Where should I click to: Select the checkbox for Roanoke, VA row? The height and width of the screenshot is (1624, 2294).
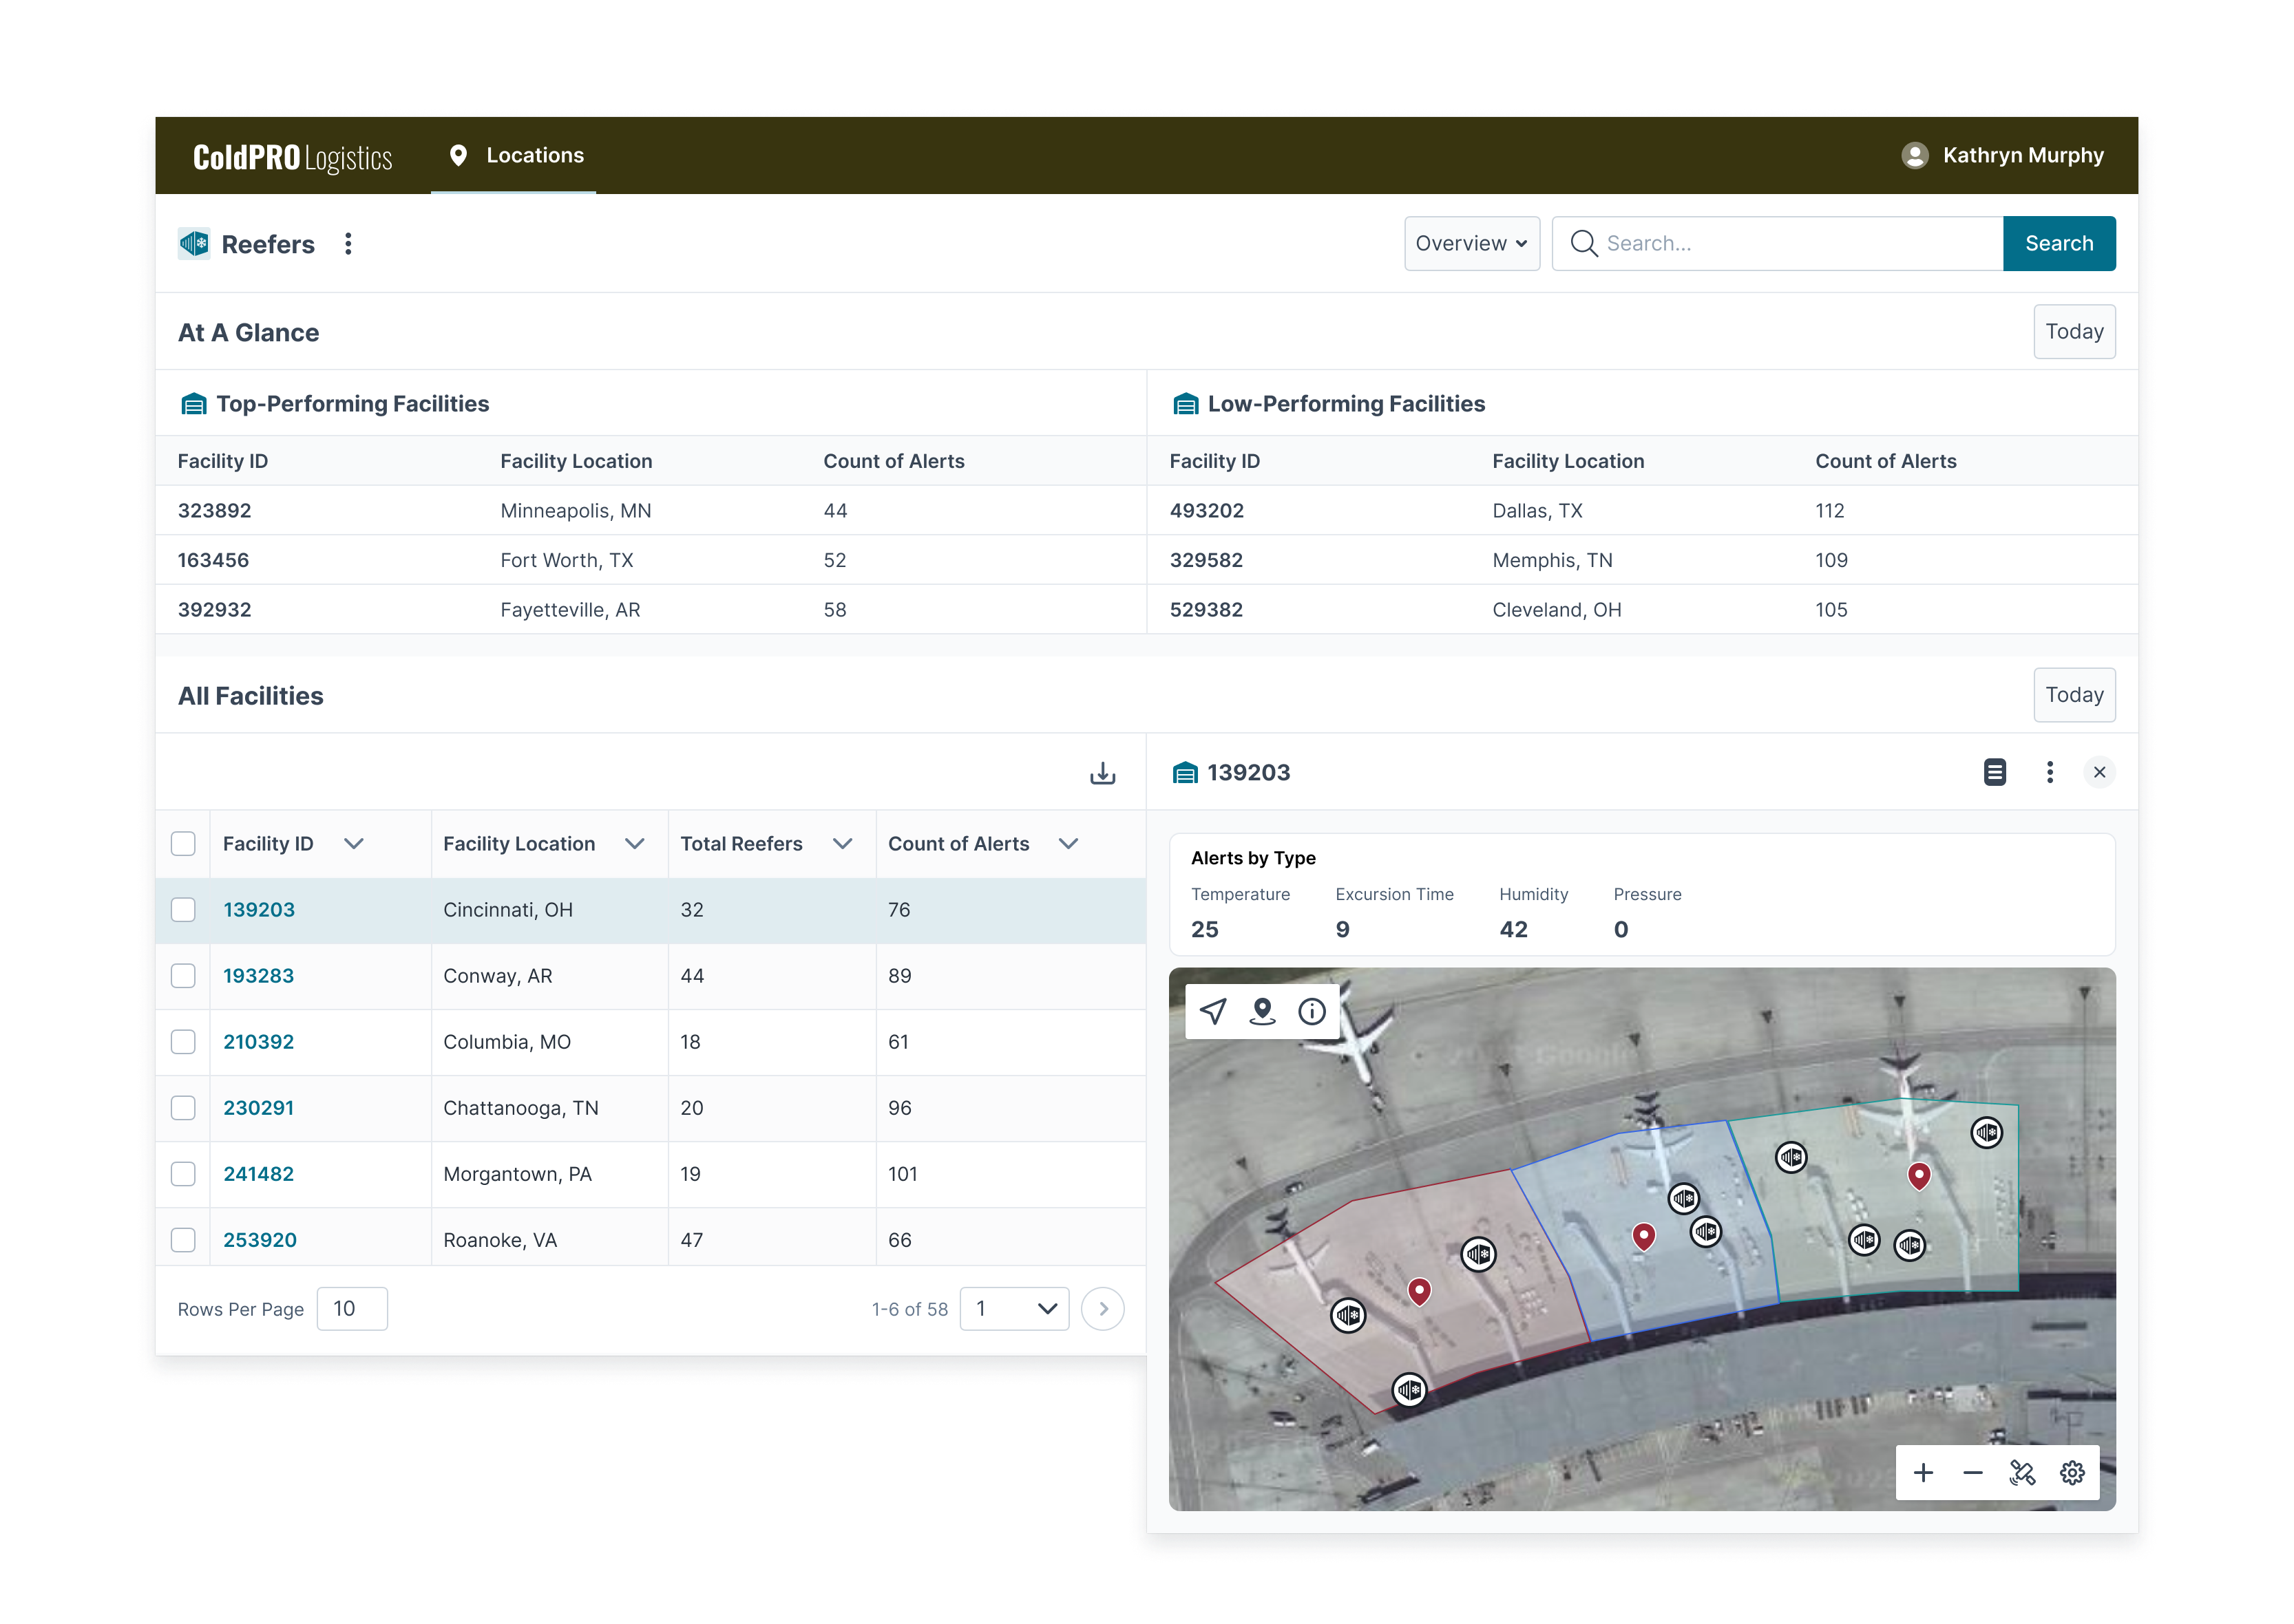183,1240
